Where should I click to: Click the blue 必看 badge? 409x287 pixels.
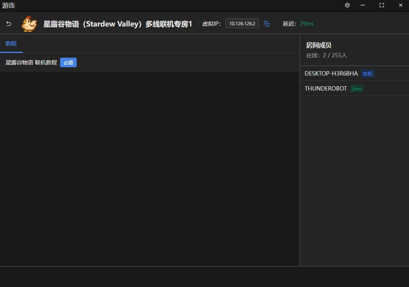pyautogui.click(x=68, y=62)
